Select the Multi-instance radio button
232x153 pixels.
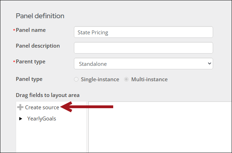127,79
